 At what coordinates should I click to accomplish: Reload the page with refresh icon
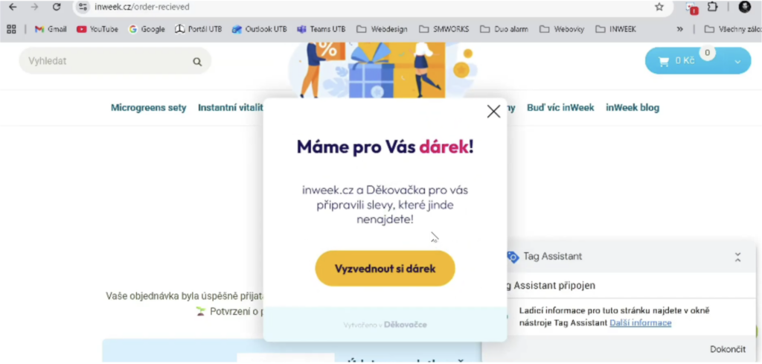tap(57, 7)
